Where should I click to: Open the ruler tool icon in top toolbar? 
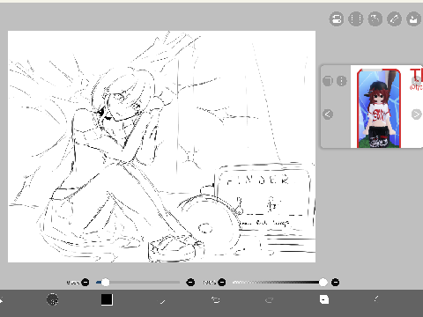pos(395,19)
